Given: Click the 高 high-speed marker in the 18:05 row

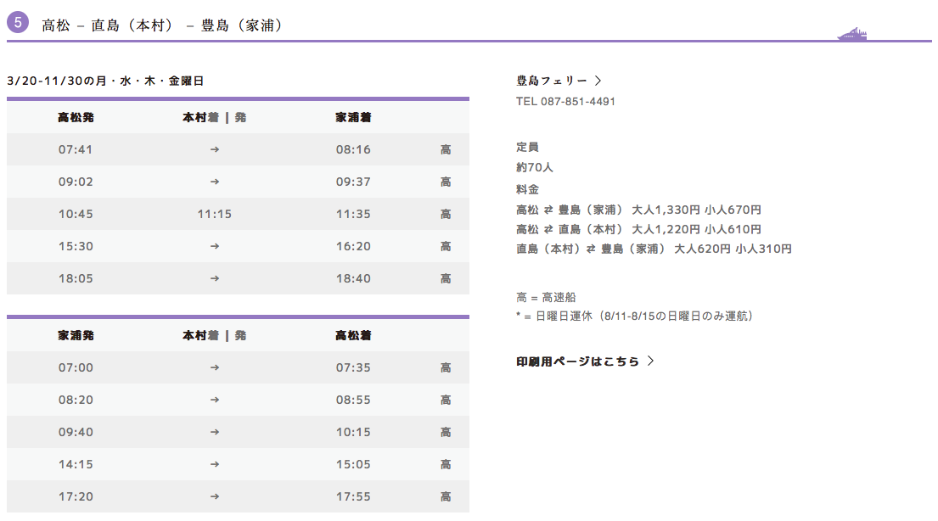Looking at the screenshot, I should coord(446,278).
